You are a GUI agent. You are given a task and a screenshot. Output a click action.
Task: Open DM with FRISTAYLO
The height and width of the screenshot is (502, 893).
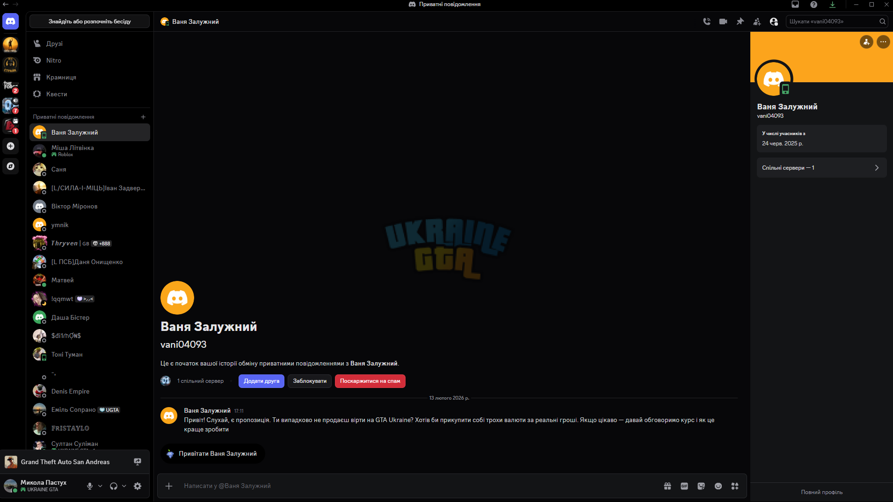coord(90,428)
